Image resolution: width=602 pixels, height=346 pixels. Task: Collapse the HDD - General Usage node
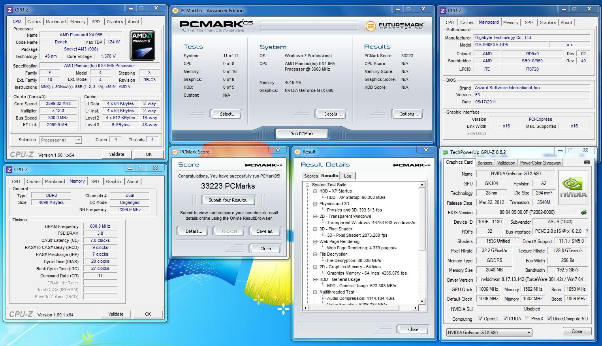coord(315,279)
